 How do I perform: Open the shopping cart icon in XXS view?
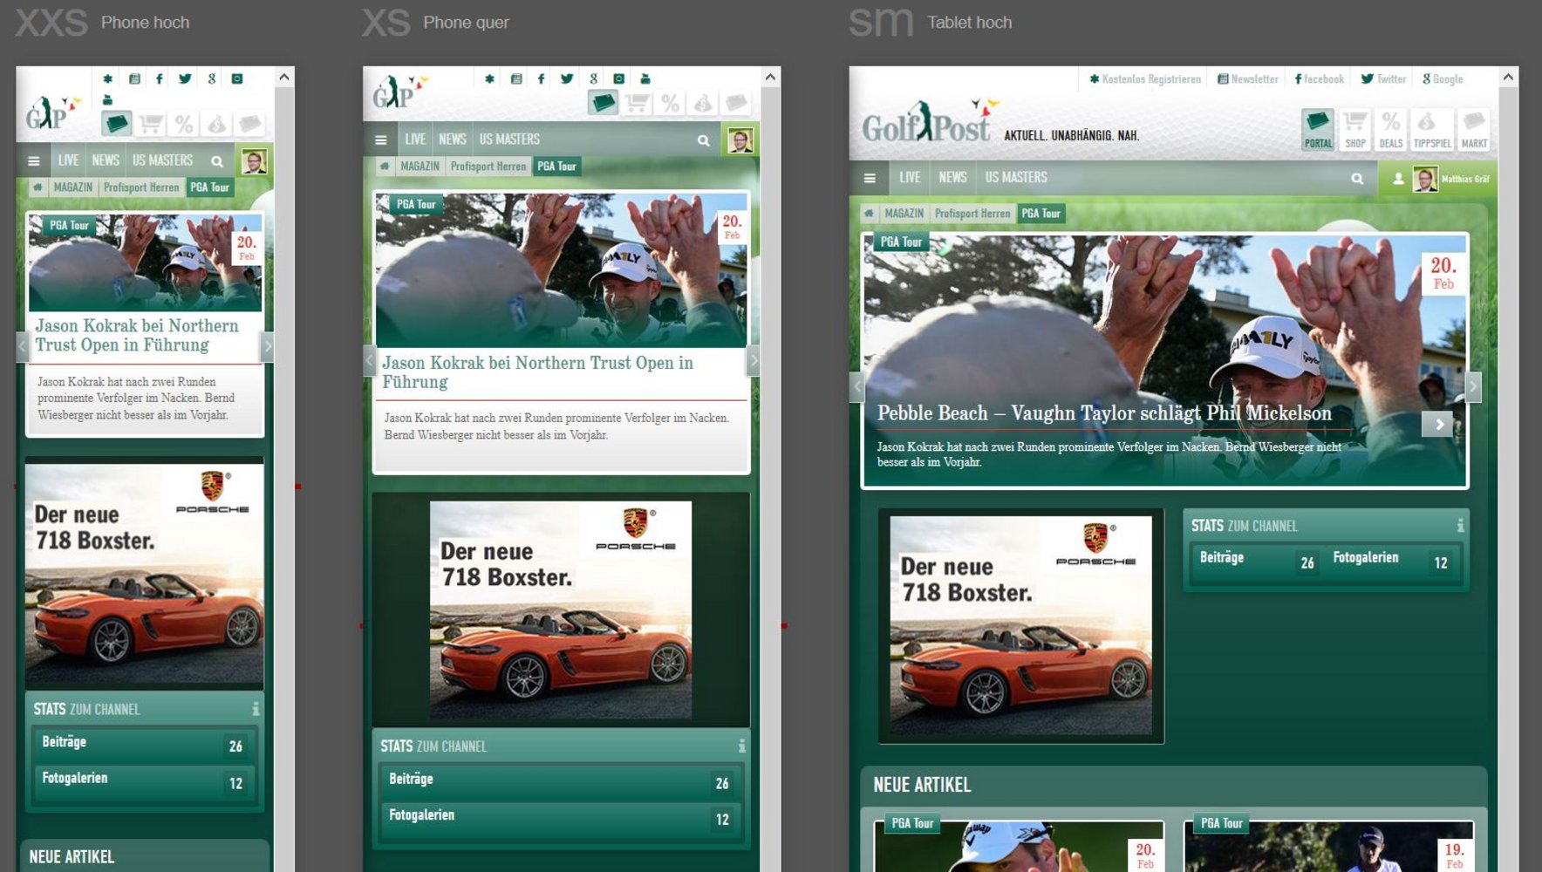tap(150, 124)
